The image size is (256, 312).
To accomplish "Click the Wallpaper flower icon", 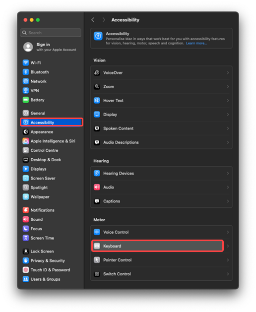I will tap(26, 197).
